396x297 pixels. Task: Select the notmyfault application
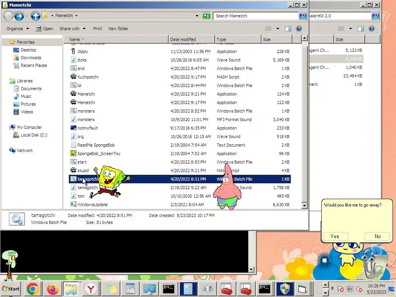pyautogui.click(x=179, y=128)
